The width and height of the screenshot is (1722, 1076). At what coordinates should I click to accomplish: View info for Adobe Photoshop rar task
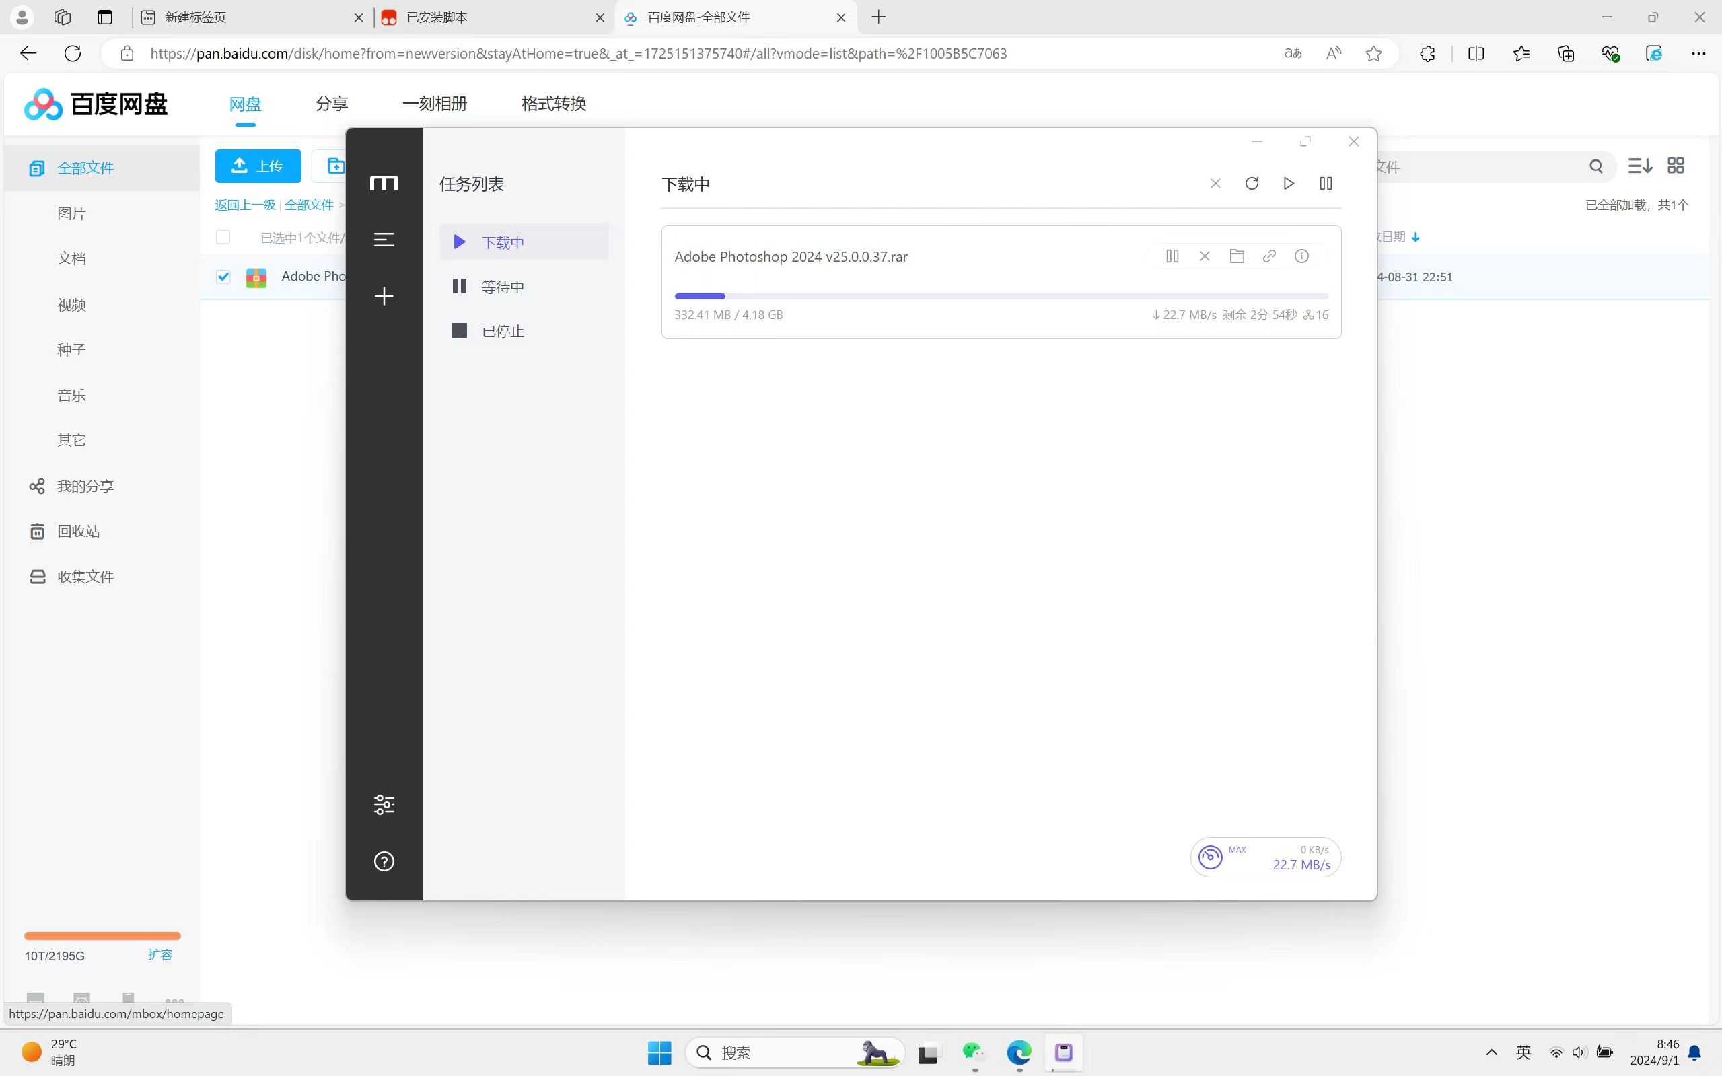[1301, 256]
